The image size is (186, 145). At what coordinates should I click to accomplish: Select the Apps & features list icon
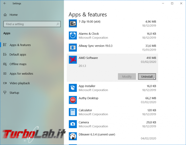[x=5, y=45]
